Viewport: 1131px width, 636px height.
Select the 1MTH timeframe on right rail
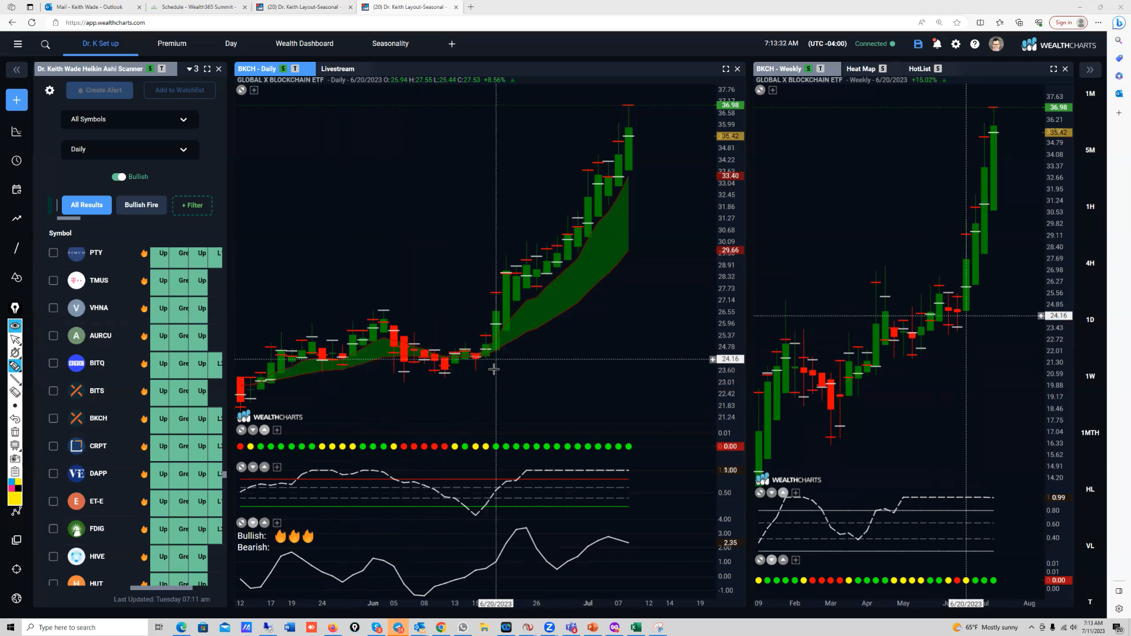pyautogui.click(x=1090, y=433)
